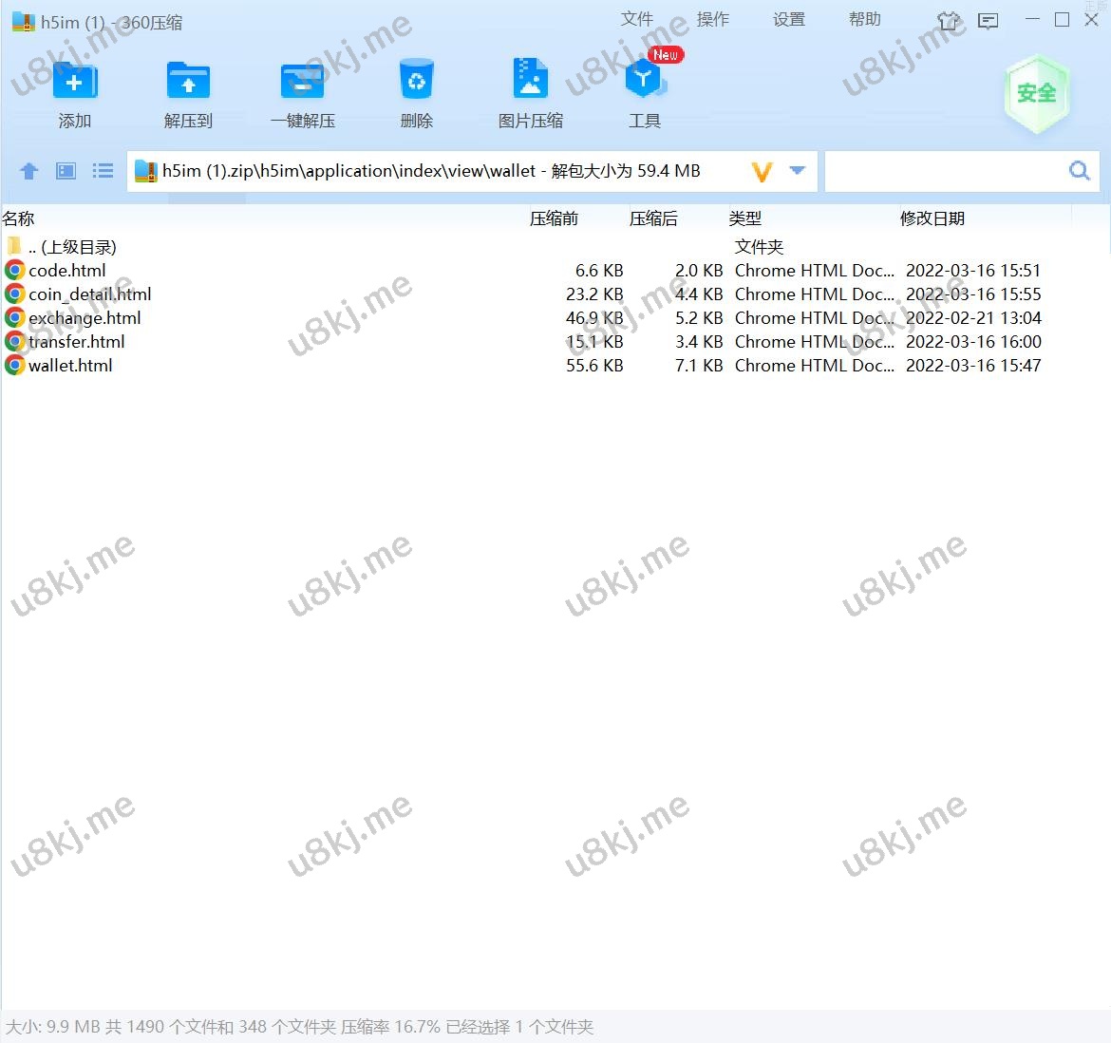
Task: Click the 一键解压 one-click extract icon
Action: pyautogui.click(x=302, y=90)
